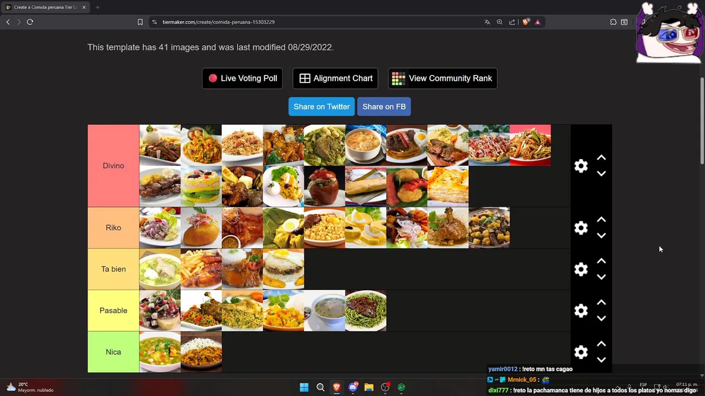Image resolution: width=705 pixels, height=396 pixels.
Task: Move the Nica row down
Action: coord(602,360)
